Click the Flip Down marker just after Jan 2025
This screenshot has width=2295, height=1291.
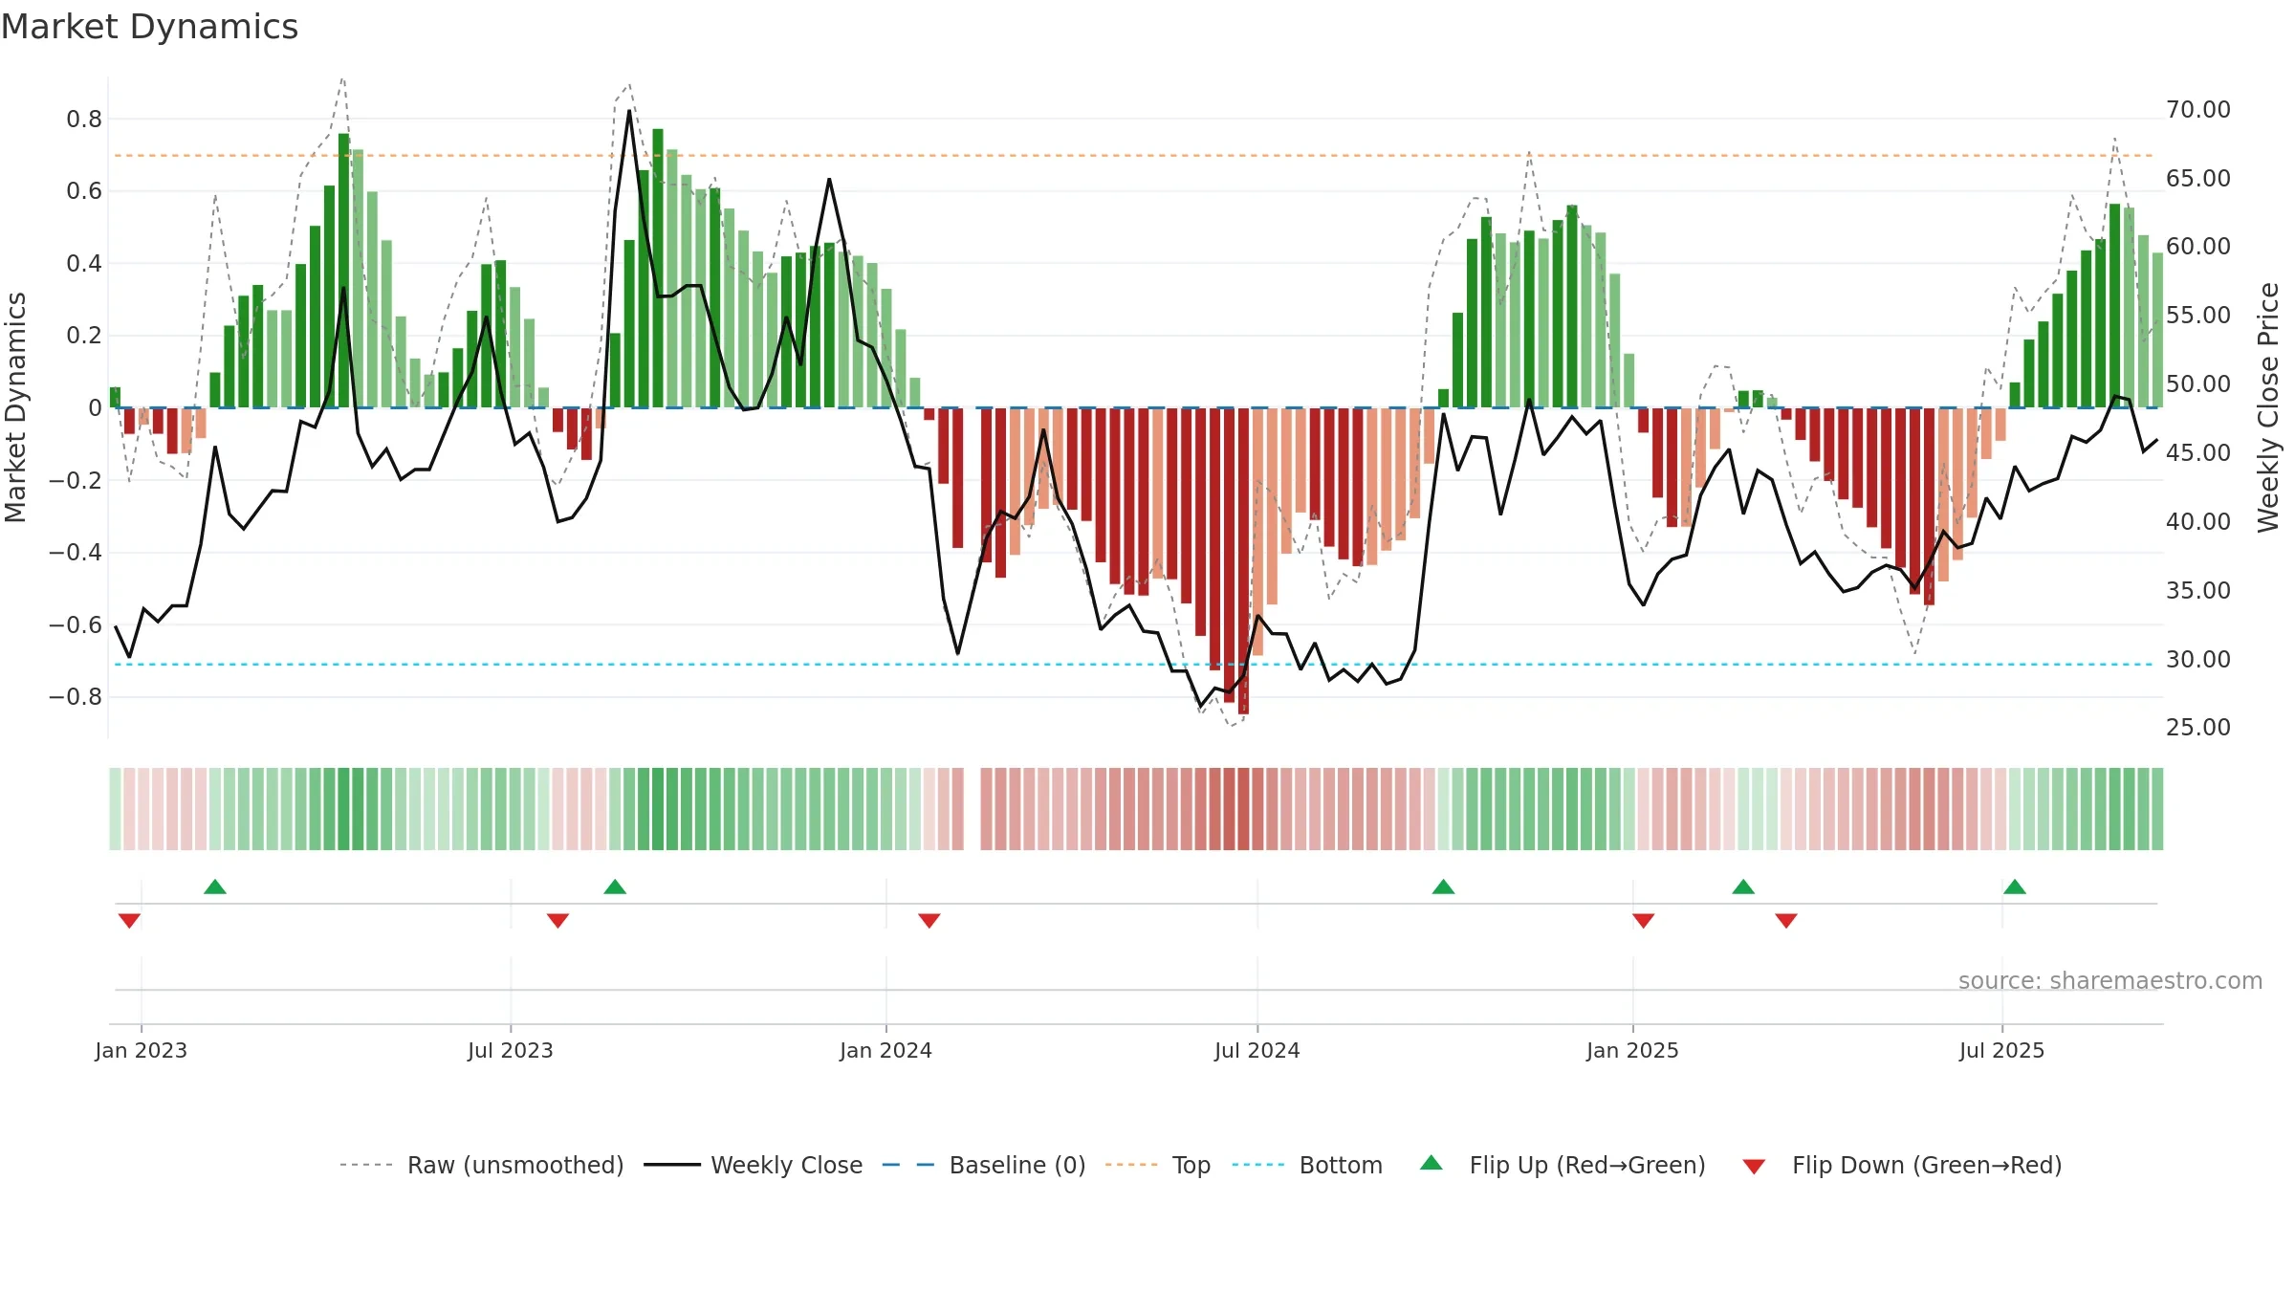(x=1643, y=920)
